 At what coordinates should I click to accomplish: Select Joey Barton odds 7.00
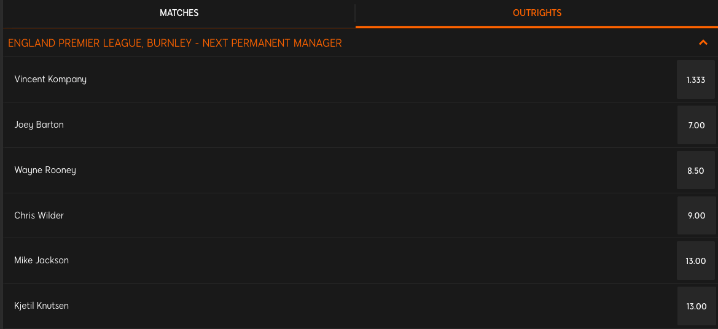tap(696, 125)
